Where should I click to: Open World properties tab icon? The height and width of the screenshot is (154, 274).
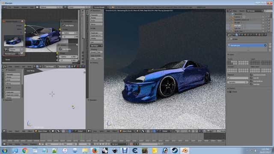click(242, 35)
